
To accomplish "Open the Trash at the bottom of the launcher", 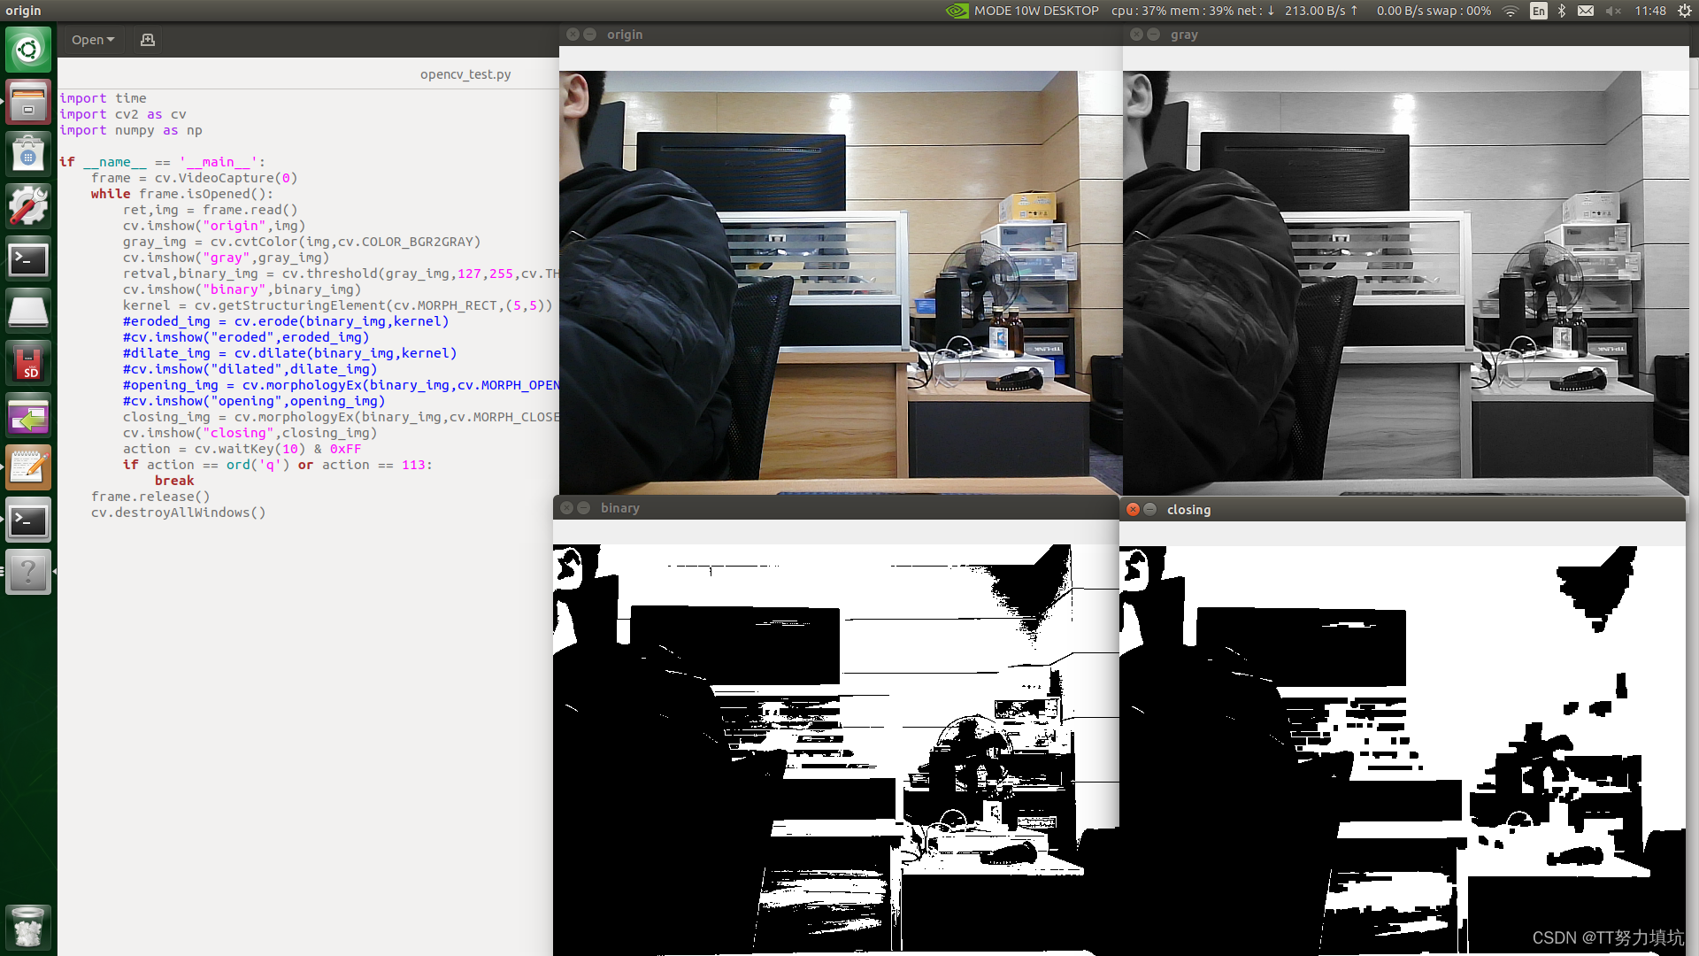I will (x=28, y=927).
